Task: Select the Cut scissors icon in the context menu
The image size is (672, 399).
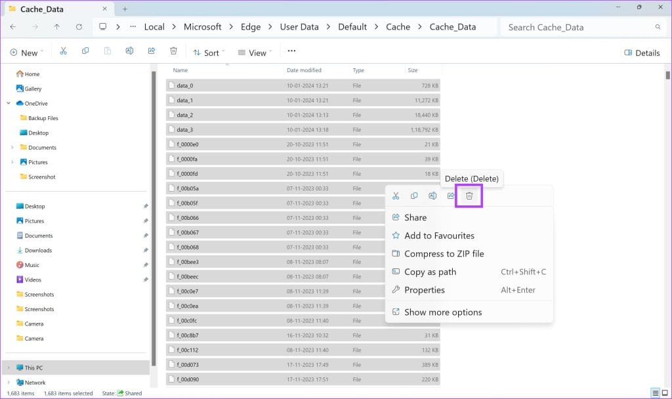Action: click(x=396, y=195)
